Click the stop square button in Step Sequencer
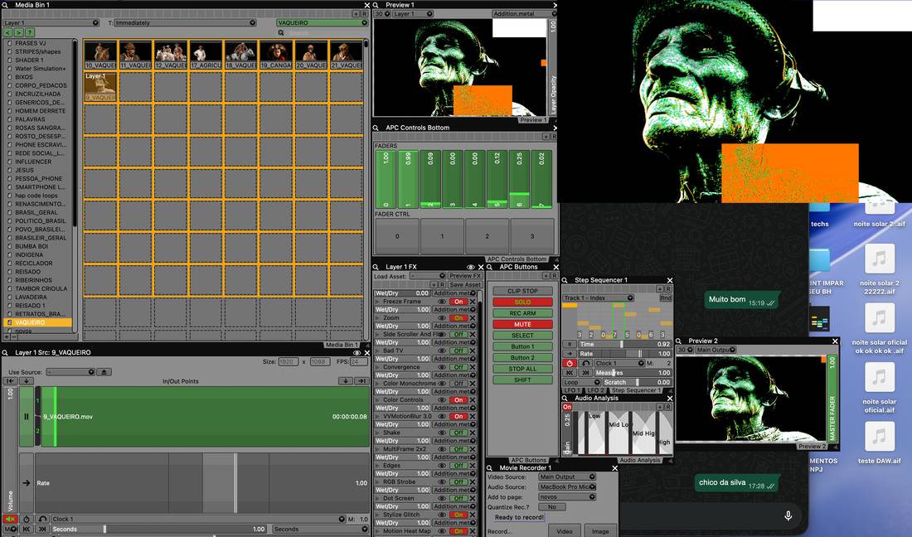This screenshot has width=912, height=537. point(569,344)
